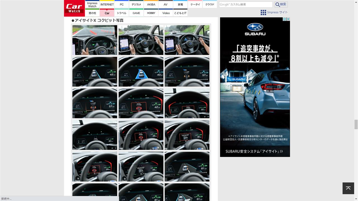Click the 検索 search button

coord(281,4)
